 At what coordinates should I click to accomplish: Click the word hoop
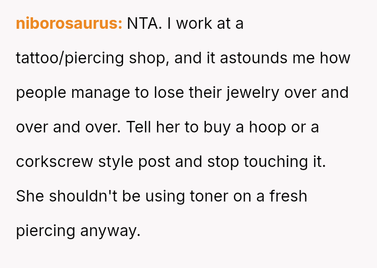point(266,127)
